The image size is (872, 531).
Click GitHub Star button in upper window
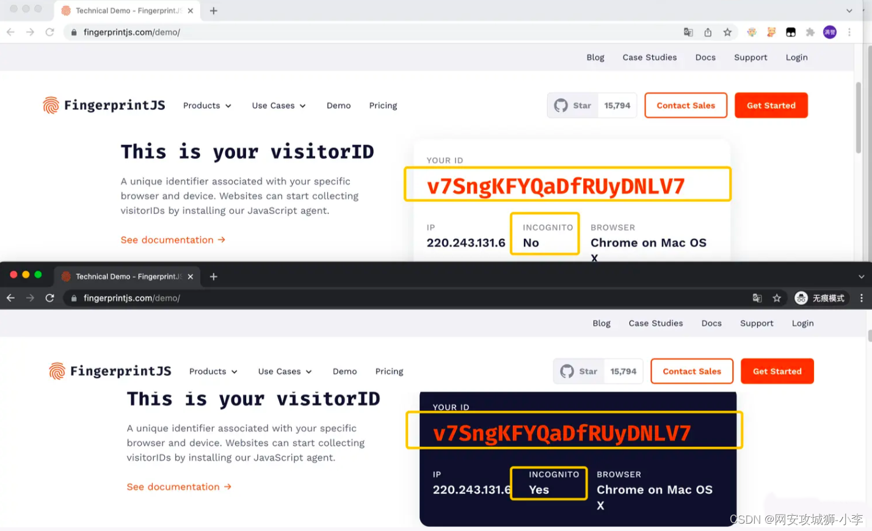coord(573,106)
